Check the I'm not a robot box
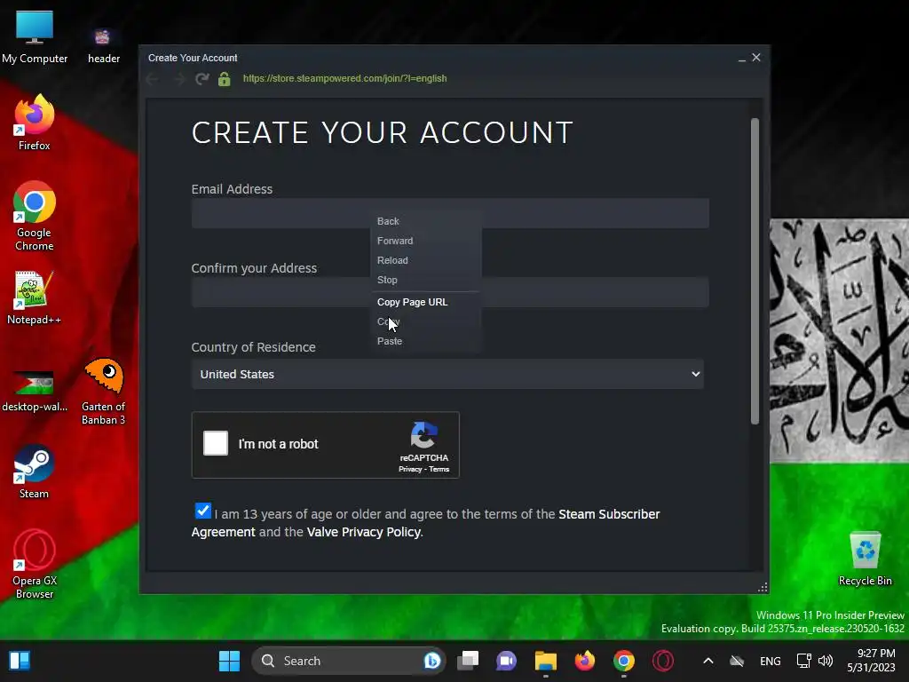Viewport: 909px width, 682px height. pos(216,444)
